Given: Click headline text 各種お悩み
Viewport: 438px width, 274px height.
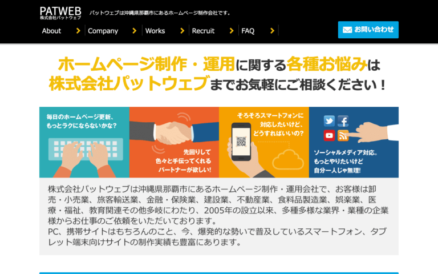Looking at the screenshot, I should (327, 64).
